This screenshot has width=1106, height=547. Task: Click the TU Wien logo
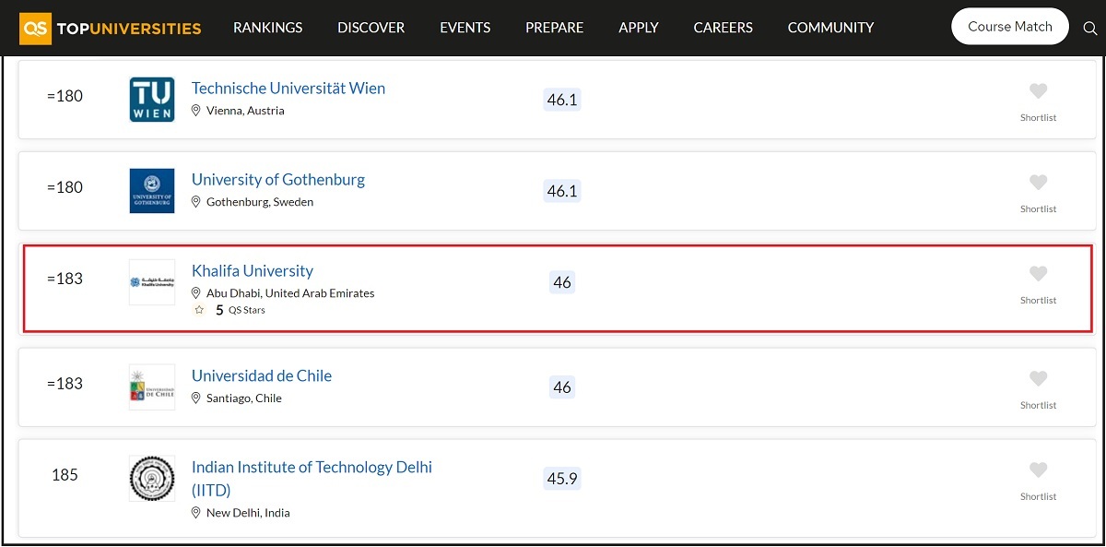(152, 100)
